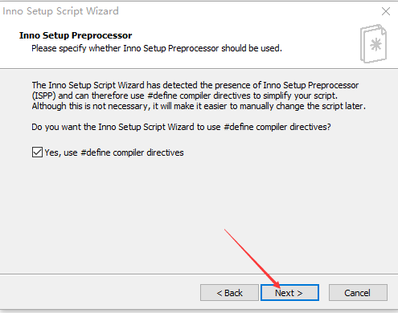The height and width of the screenshot is (313, 398).
Task: Click the 'Yes, use #define compiler directives' label
Action: point(114,152)
